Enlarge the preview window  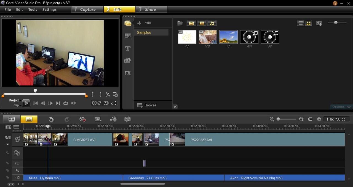115,94
